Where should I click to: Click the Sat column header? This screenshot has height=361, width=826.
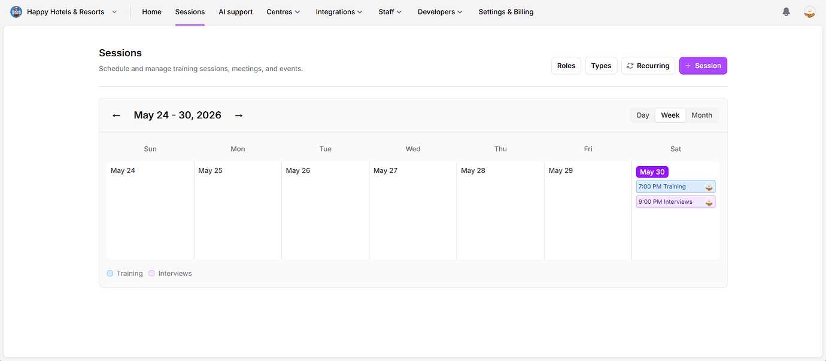pos(676,149)
